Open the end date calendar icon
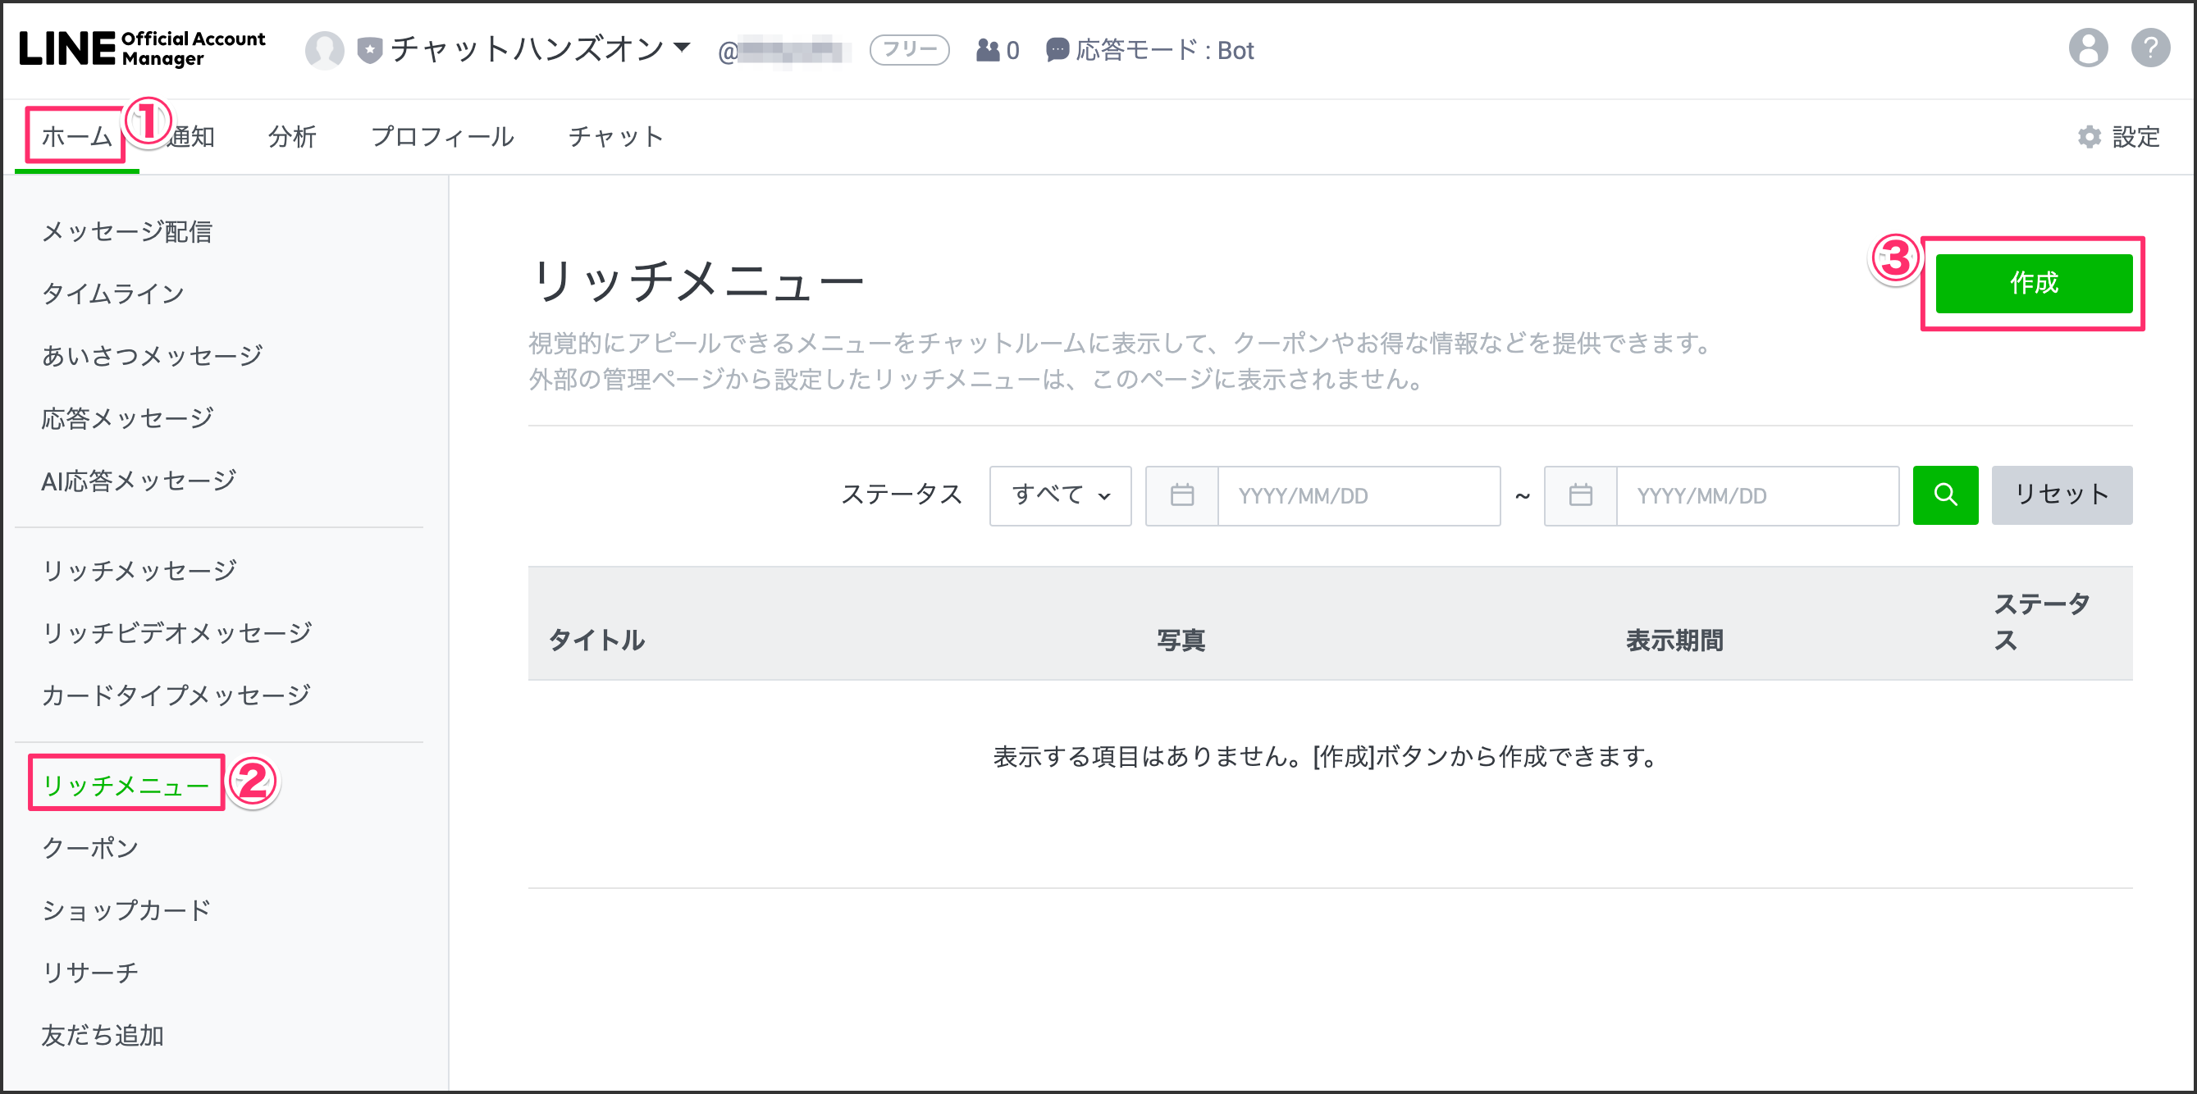2197x1094 pixels. [1579, 495]
